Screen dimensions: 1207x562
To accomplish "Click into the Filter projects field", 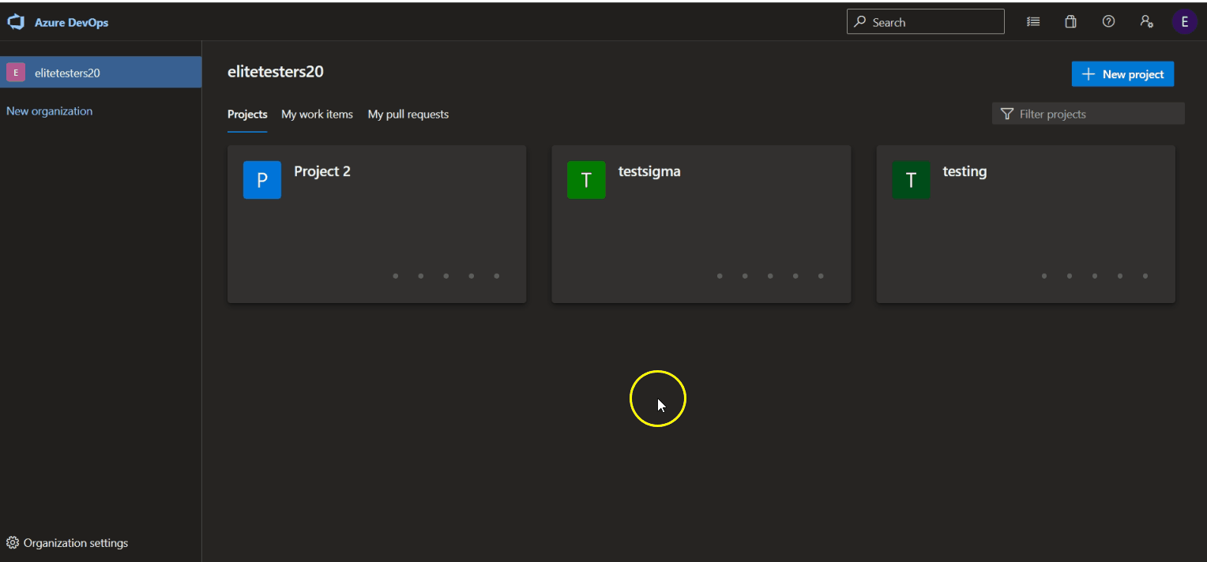I will pyautogui.click(x=1089, y=114).
